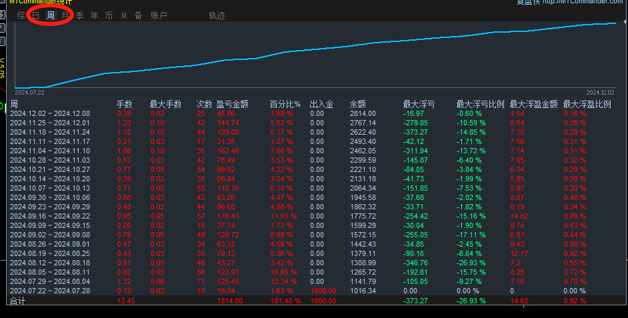Select the 2024.07.22 ~ 2024.07.28 week row

coord(49,291)
